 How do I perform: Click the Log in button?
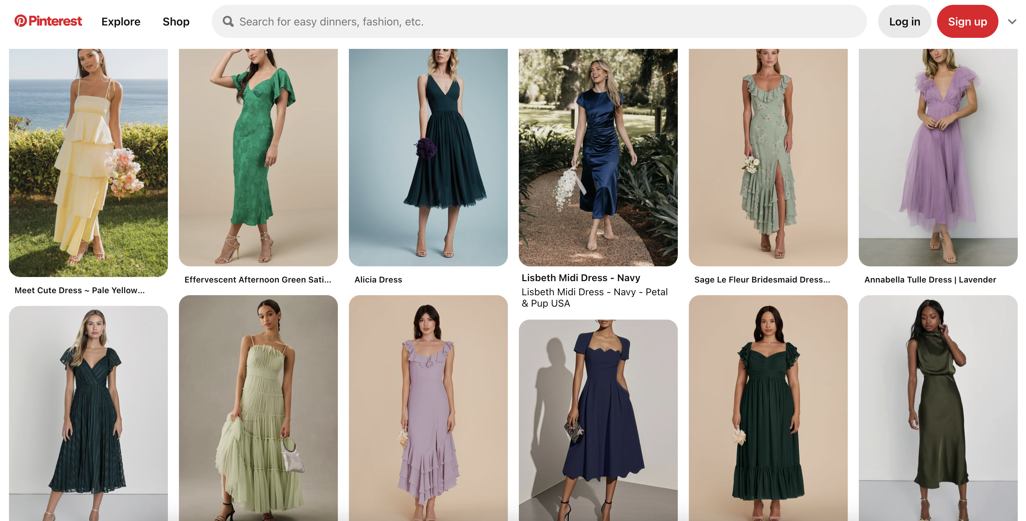coord(904,21)
